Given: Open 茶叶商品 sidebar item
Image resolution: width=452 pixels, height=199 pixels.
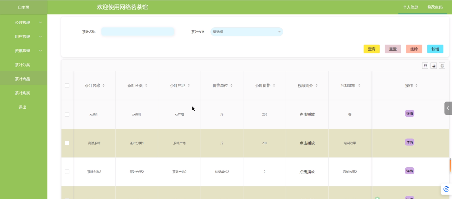Looking at the screenshot, I should (24, 79).
